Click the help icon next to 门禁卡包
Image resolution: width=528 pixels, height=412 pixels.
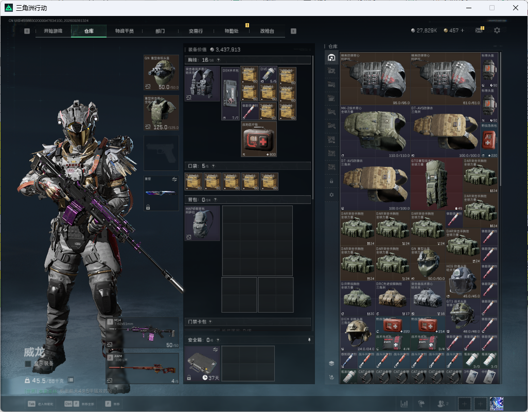click(210, 322)
